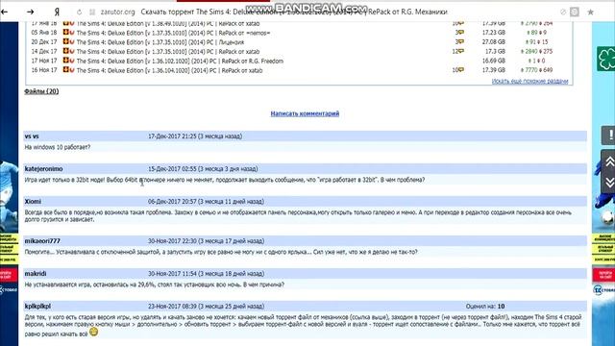615x346 pixels.
Task: Open Sims 4 v1.36.104.1020 RePack от xatab link
Action: pyautogui.click(x=169, y=70)
